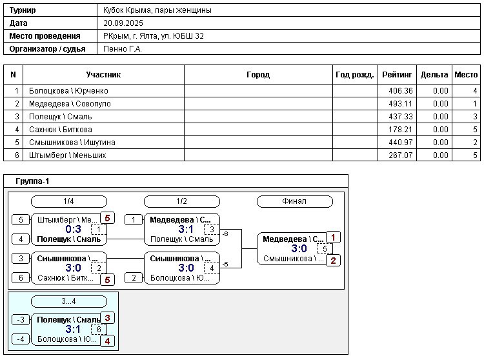The height and width of the screenshot is (358, 484).
Task: Click place badge 1 beside final winner
Action: tap(333, 237)
